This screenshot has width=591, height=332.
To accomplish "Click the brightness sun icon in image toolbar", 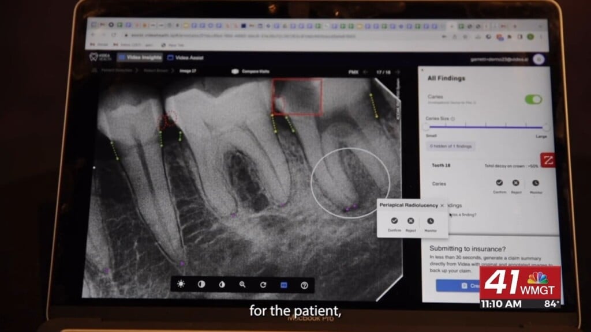I will (x=181, y=284).
